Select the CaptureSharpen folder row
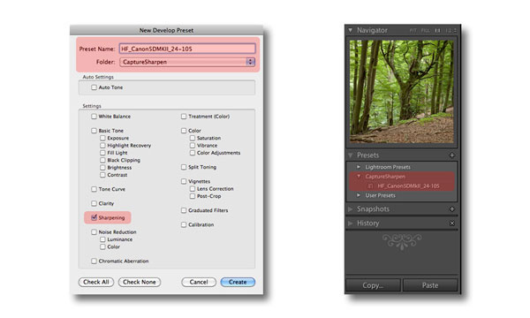The height and width of the screenshot is (318, 530). [402, 177]
